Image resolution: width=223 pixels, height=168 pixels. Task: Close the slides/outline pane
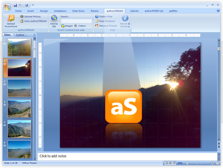[x=34, y=35]
